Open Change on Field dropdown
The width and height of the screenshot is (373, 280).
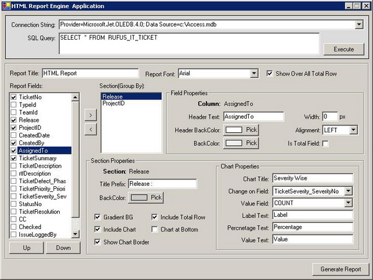coord(349,191)
